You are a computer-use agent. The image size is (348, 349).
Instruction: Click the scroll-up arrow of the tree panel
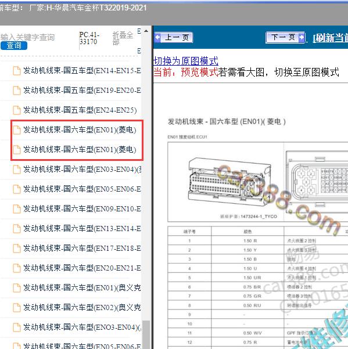click(146, 31)
